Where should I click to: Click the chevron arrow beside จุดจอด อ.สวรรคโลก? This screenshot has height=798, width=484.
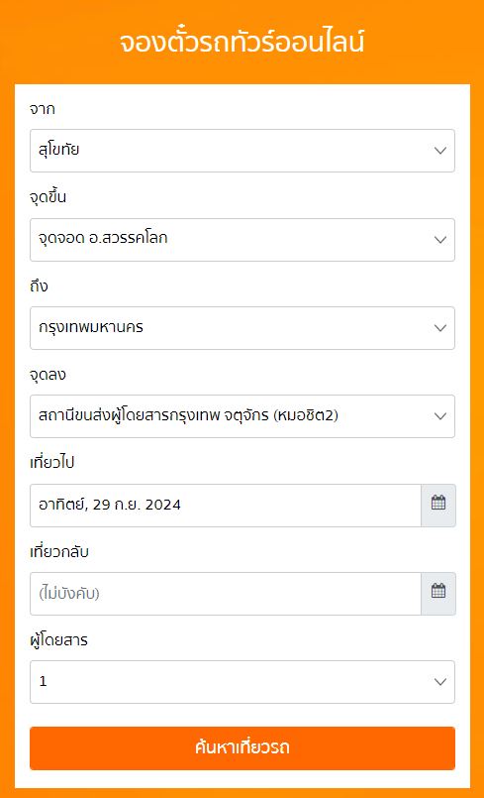coord(440,240)
